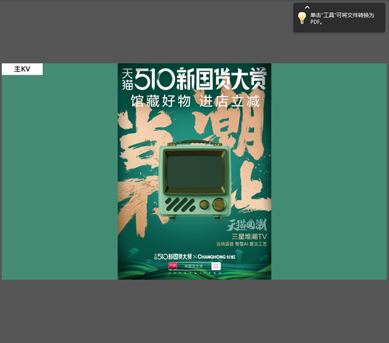Click the poster search field text

coord(194,266)
